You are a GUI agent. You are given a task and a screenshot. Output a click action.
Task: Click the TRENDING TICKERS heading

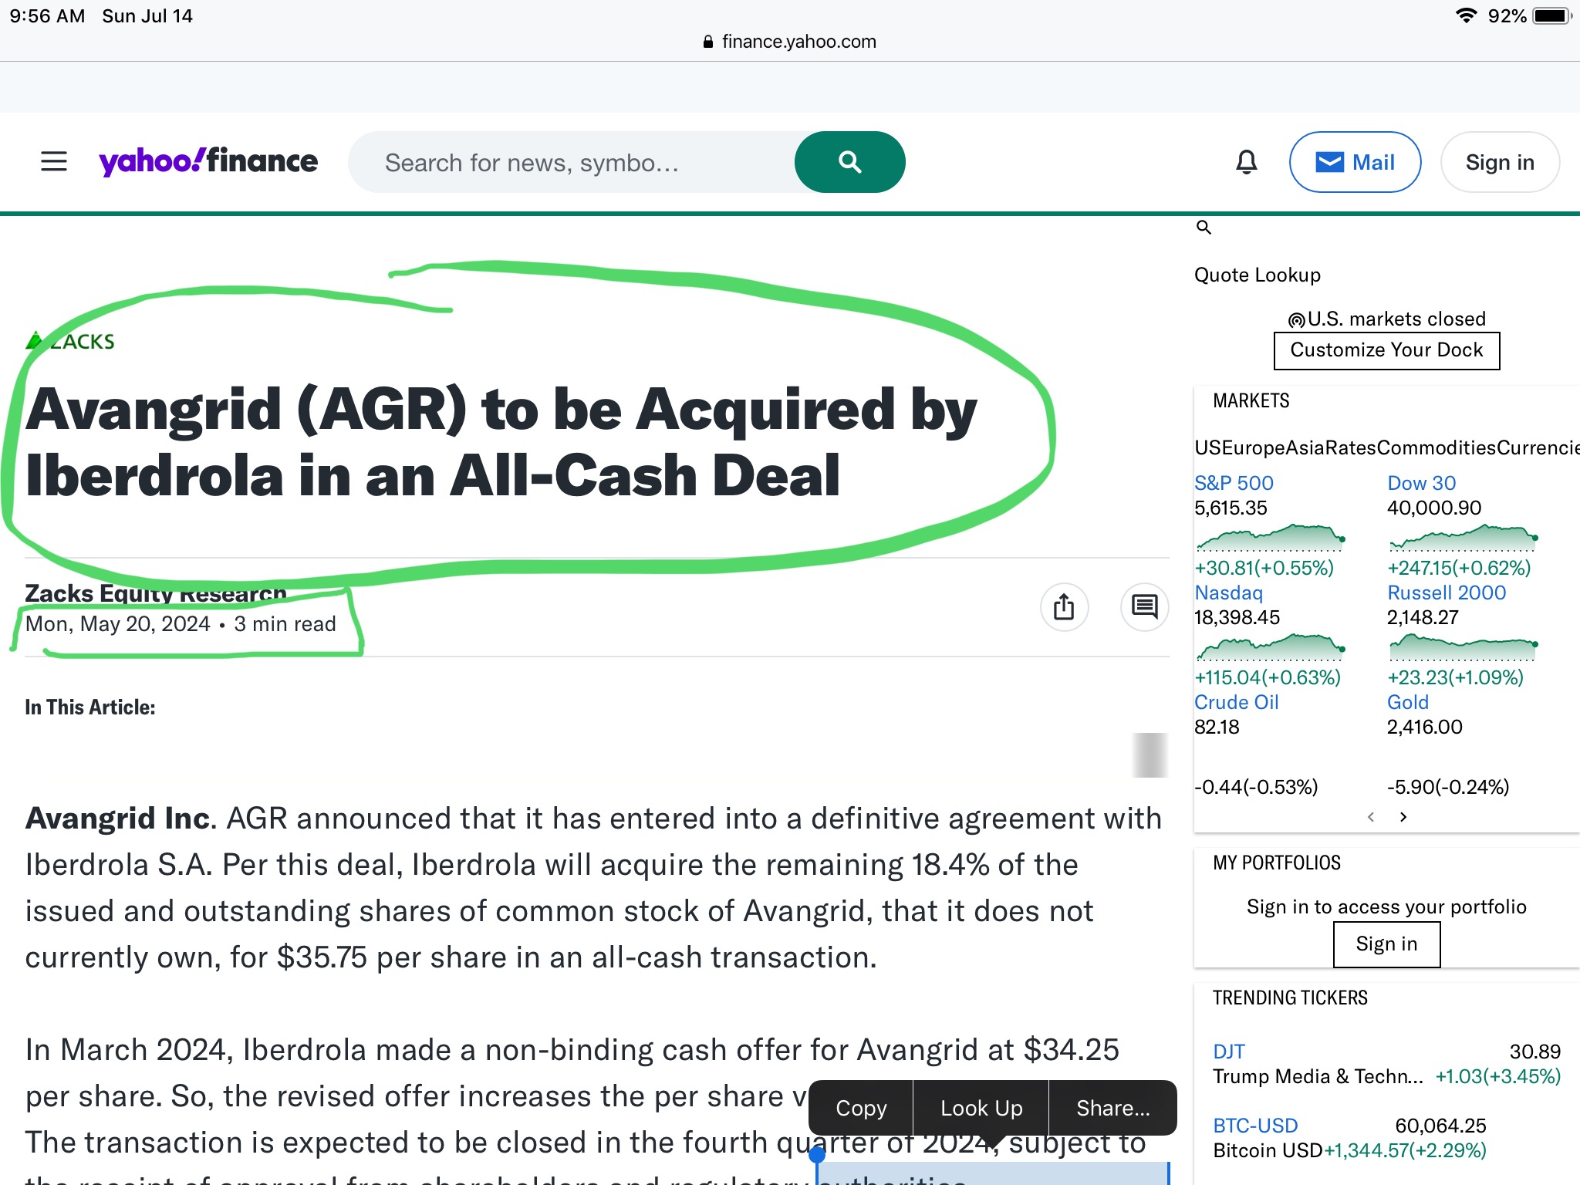1290,998
